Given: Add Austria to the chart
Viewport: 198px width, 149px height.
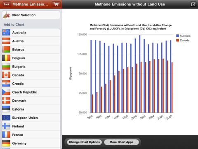Looking at the screenshot, I should (x=31, y=41).
